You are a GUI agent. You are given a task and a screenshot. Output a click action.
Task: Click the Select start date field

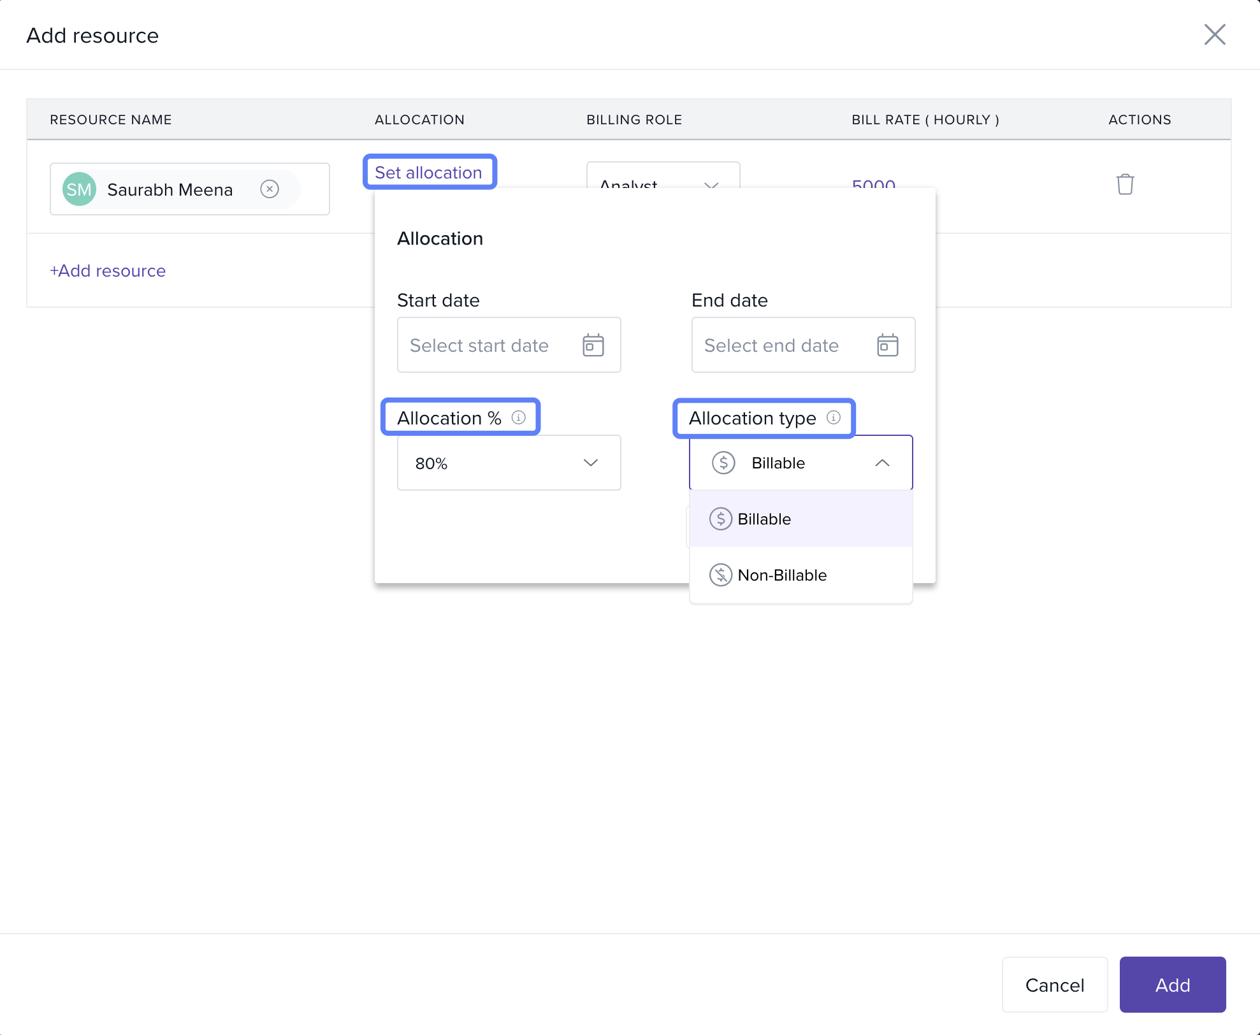[x=479, y=345]
